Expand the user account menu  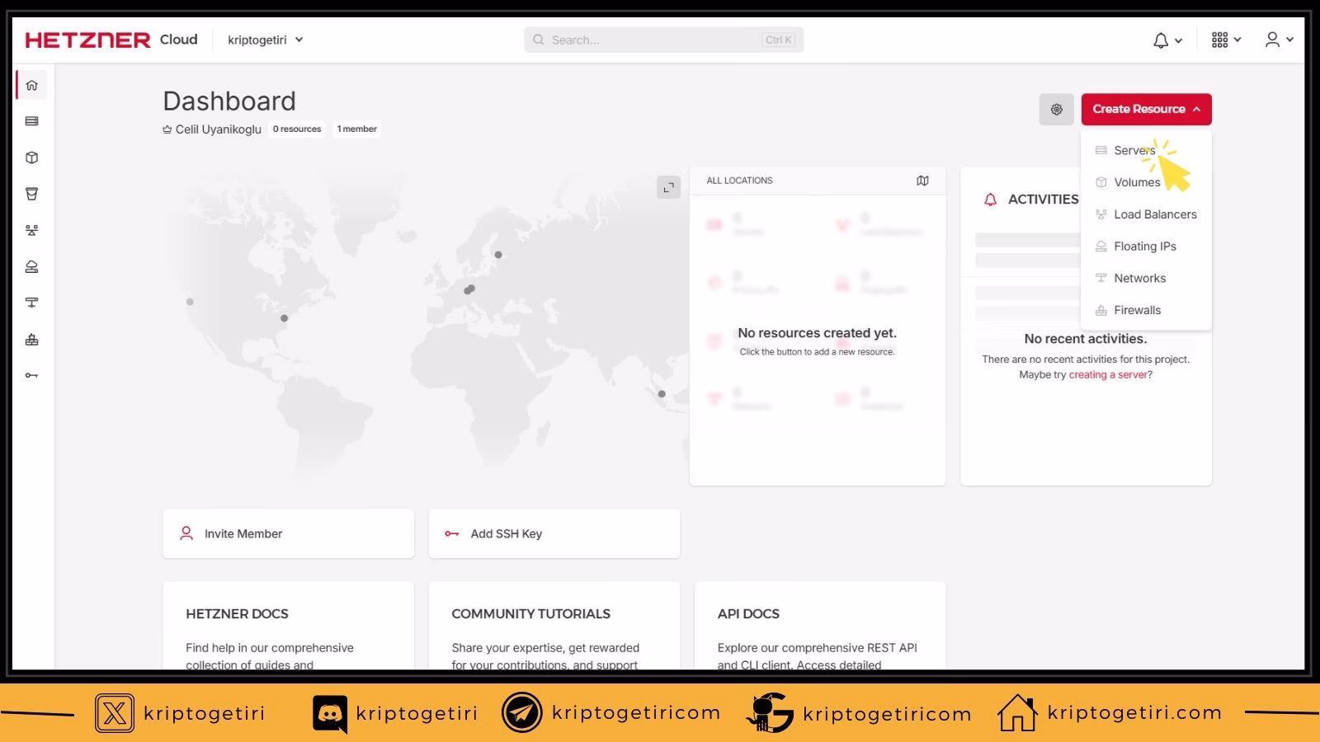[1279, 40]
